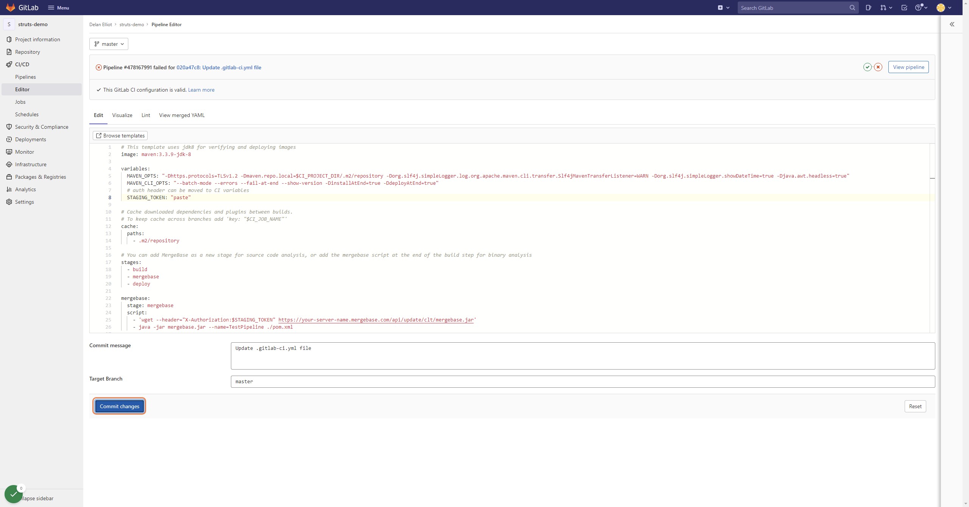Open the create new plus dropdown
Image resolution: width=969 pixels, height=507 pixels.
(x=723, y=8)
